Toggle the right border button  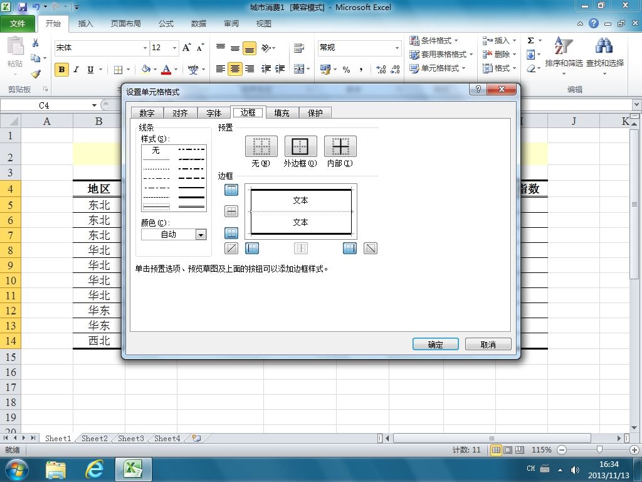[350, 248]
